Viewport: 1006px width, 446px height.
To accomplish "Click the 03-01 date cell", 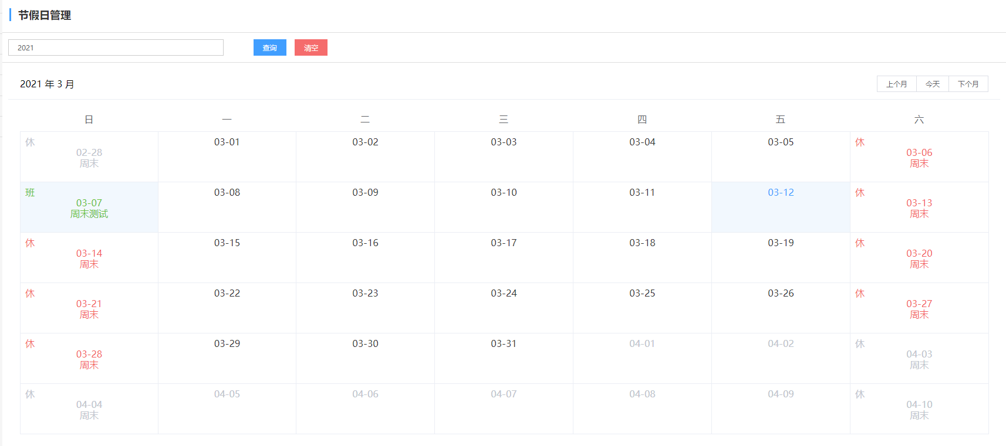I will click(227, 156).
